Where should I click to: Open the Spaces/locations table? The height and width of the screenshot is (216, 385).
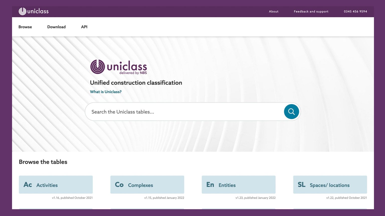330,184
